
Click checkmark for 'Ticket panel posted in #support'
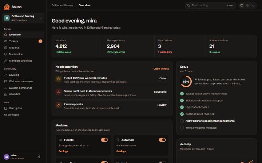click(x=182, y=100)
